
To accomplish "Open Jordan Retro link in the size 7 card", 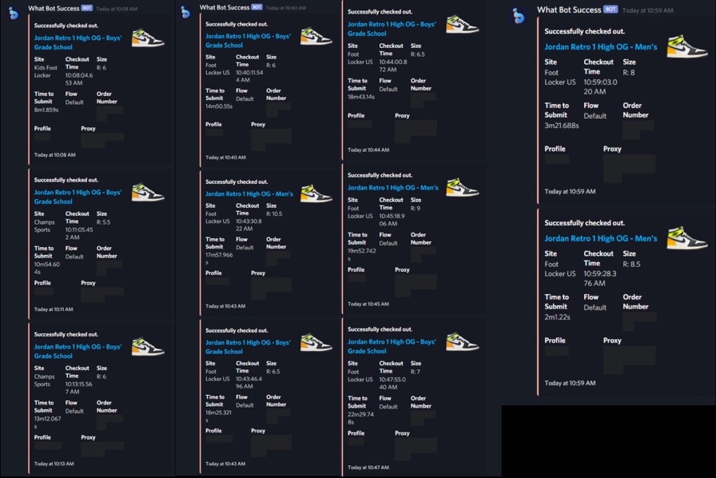I will pyautogui.click(x=392, y=346).
